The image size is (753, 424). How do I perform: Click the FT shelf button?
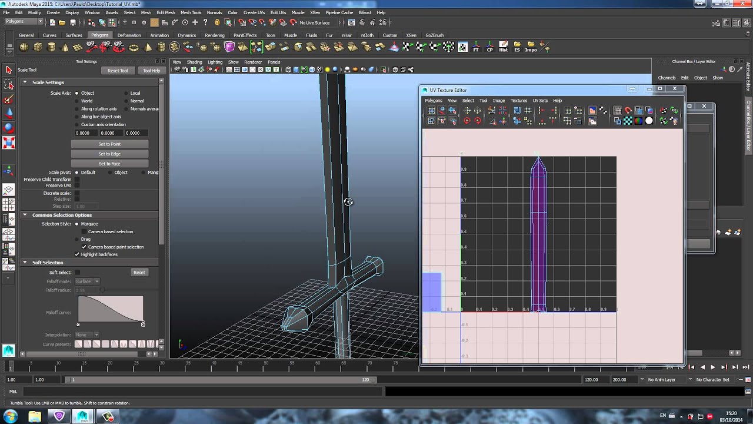(476, 47)
